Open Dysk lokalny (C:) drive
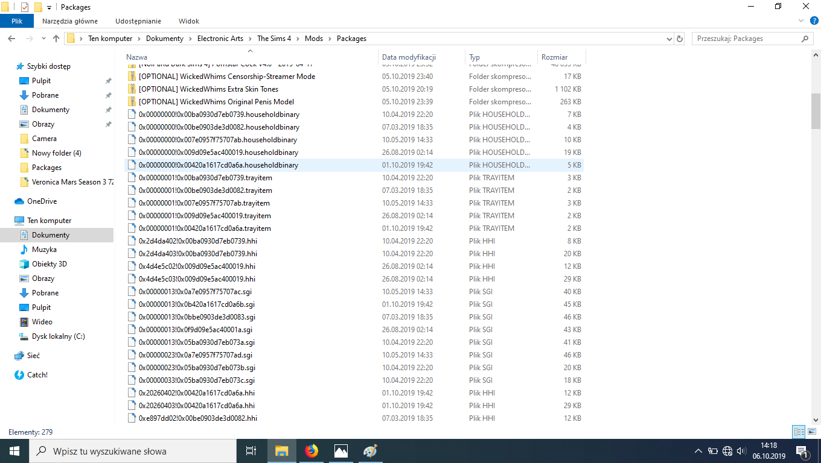Screen dimensions: 821x463 58,336
